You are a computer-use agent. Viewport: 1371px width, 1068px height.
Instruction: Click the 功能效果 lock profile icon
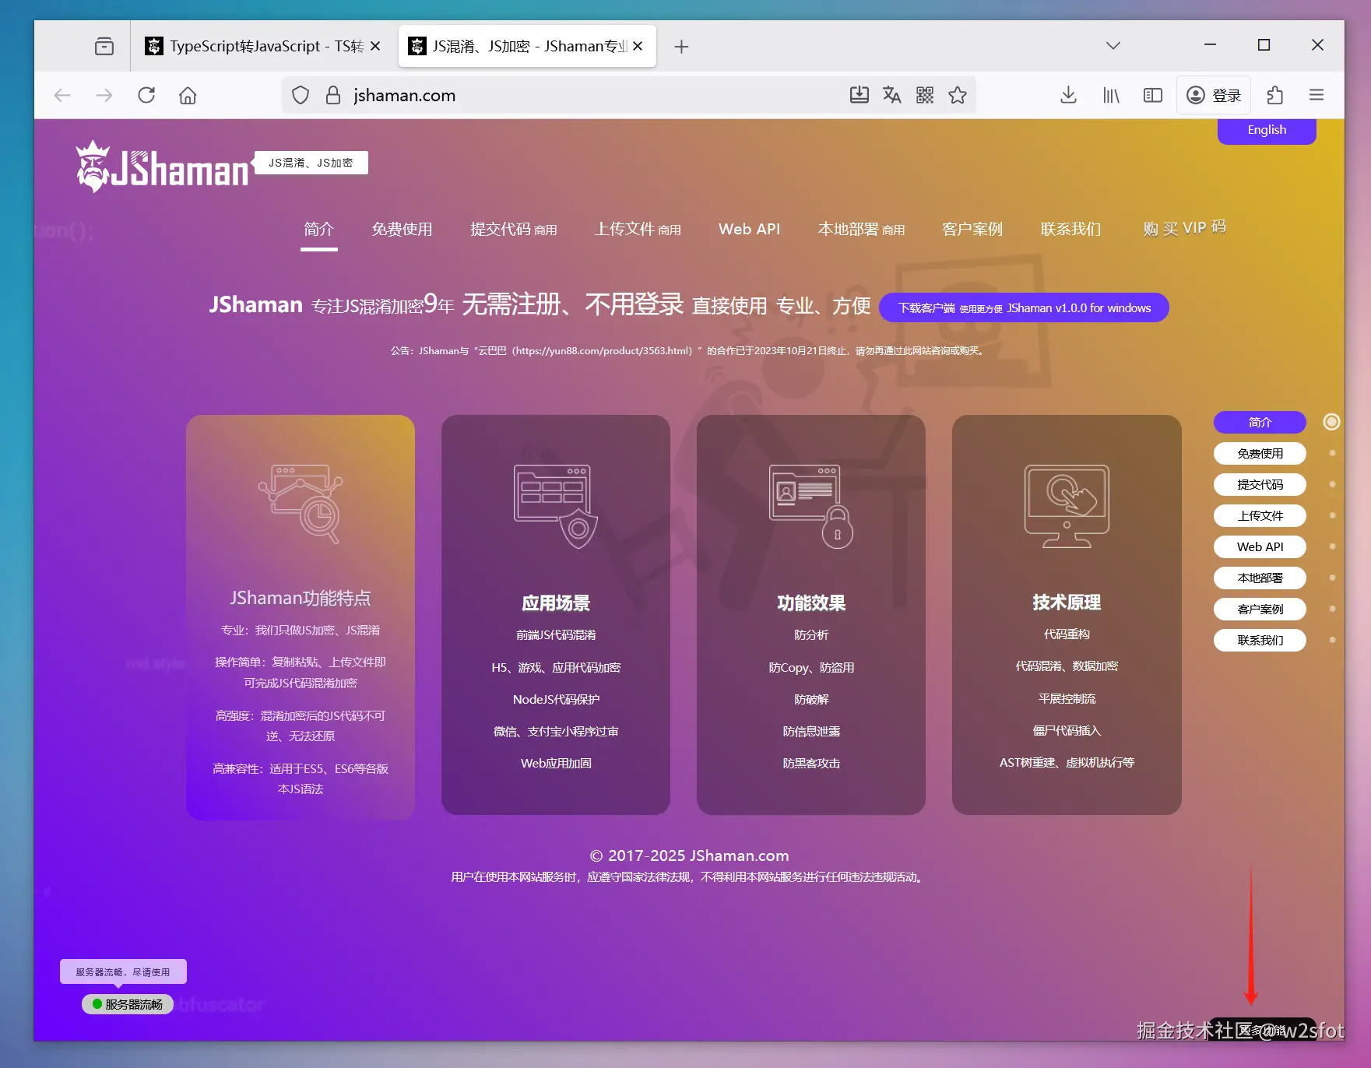pos(811,506)
